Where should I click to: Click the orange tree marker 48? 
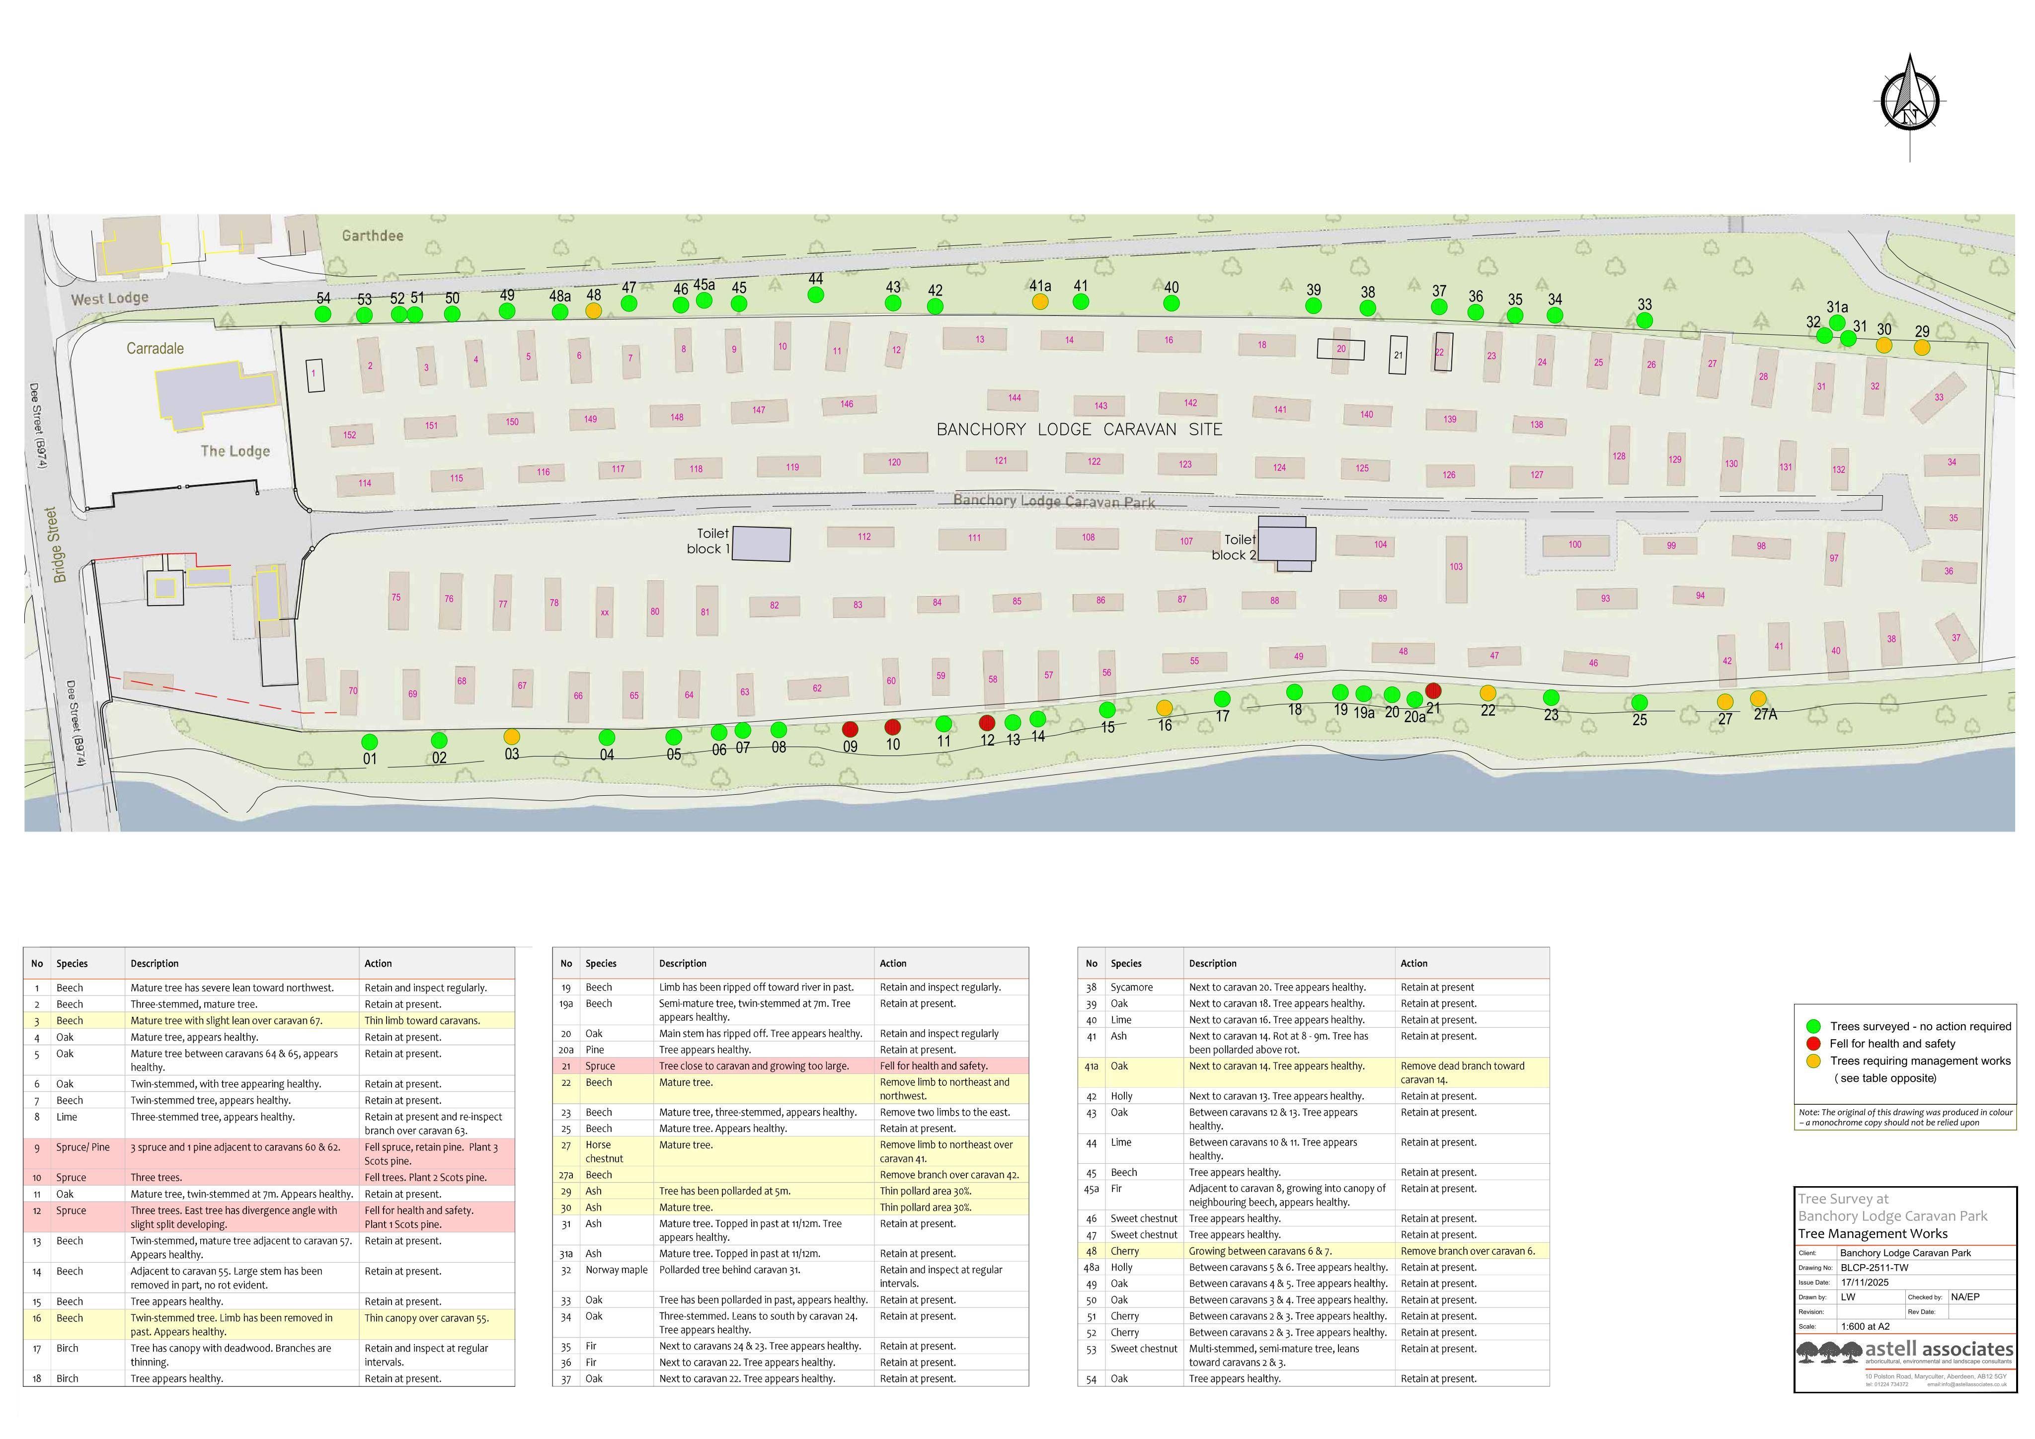pos(594,310)
